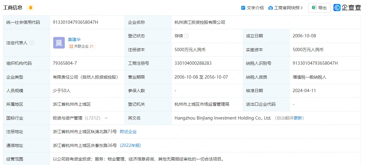Expand the chevron after 工商官网快照

302,8
